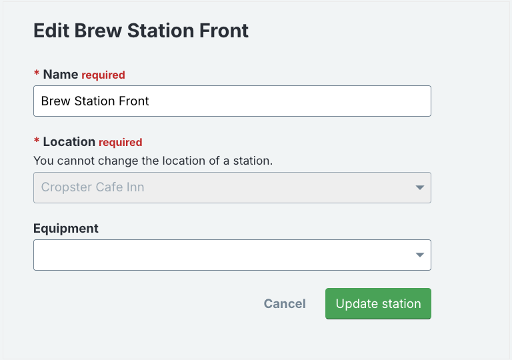Expand the Equipment dropdown arrow
This screenshot has height=360, width=512.
coord(419,255)
